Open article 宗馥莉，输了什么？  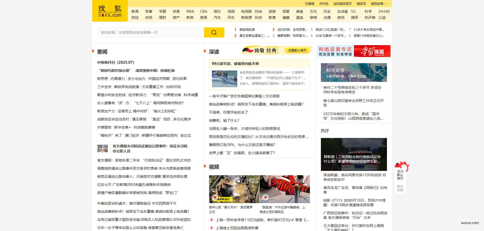224,120
